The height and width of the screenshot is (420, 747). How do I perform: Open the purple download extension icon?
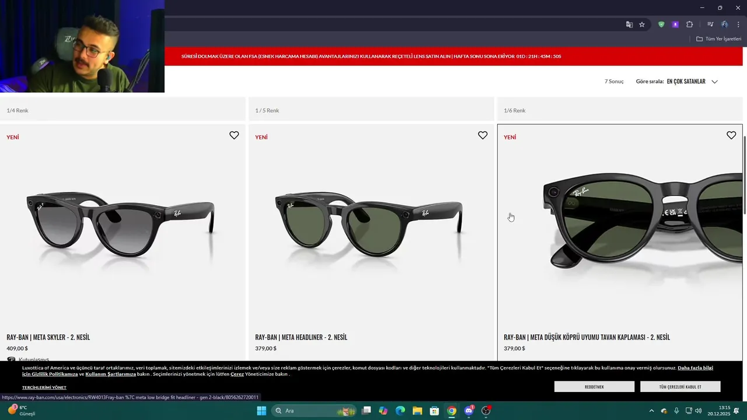[x=675, y=24]
